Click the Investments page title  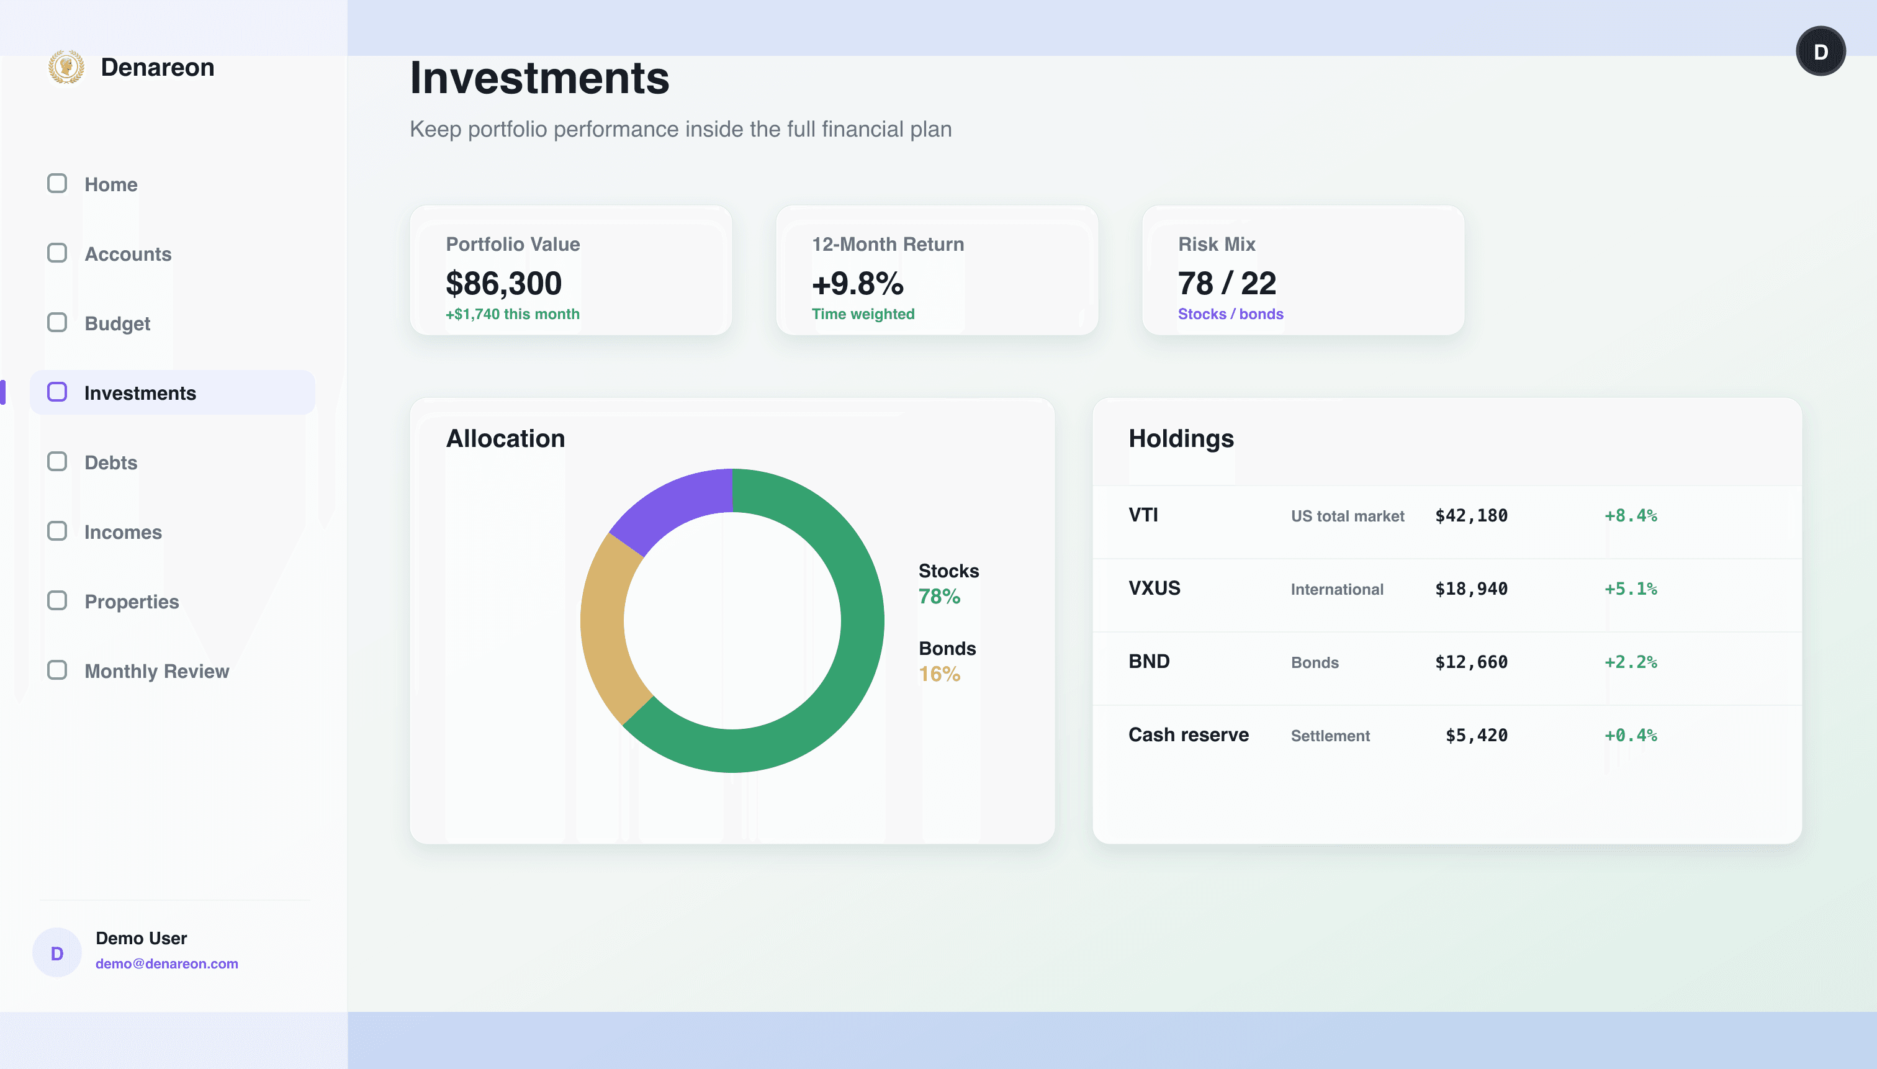point(539,78)
